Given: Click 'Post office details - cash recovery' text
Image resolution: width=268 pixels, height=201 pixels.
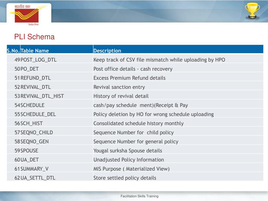Looking at the screenshot, I should [x=133, y=69].
